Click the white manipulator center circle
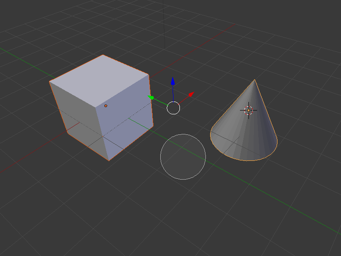This screenshot has width=341, height=256. click(x=173, y=108)
